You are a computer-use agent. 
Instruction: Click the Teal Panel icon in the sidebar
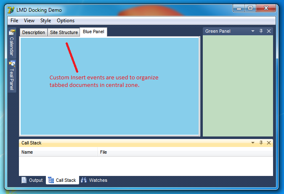[x=12, y=64]
